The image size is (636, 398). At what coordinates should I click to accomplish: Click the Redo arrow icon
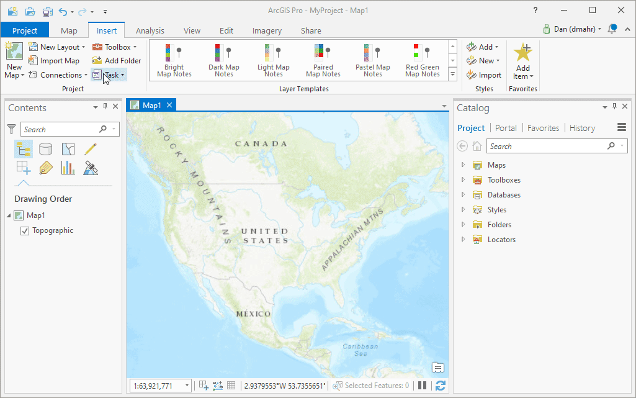click(83, 12)
